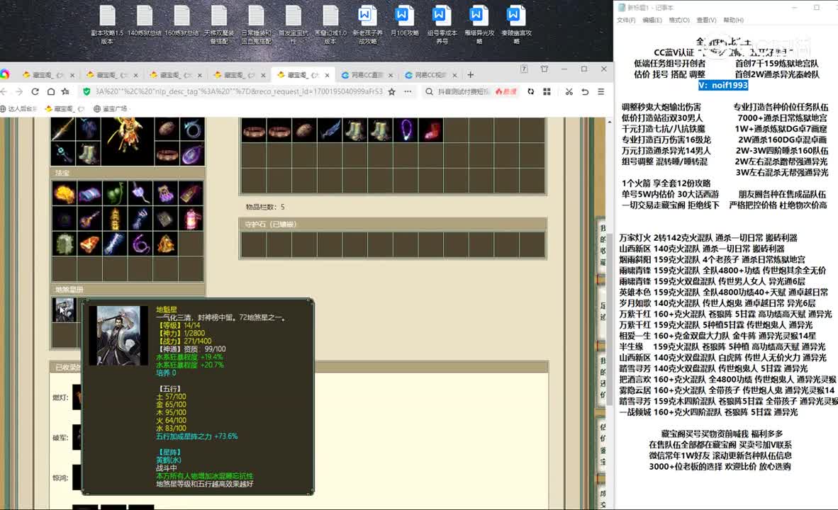This screenshot has height=510, width=838.
Task: Select the blue feather blade in inventory
Action: (330, 130)
